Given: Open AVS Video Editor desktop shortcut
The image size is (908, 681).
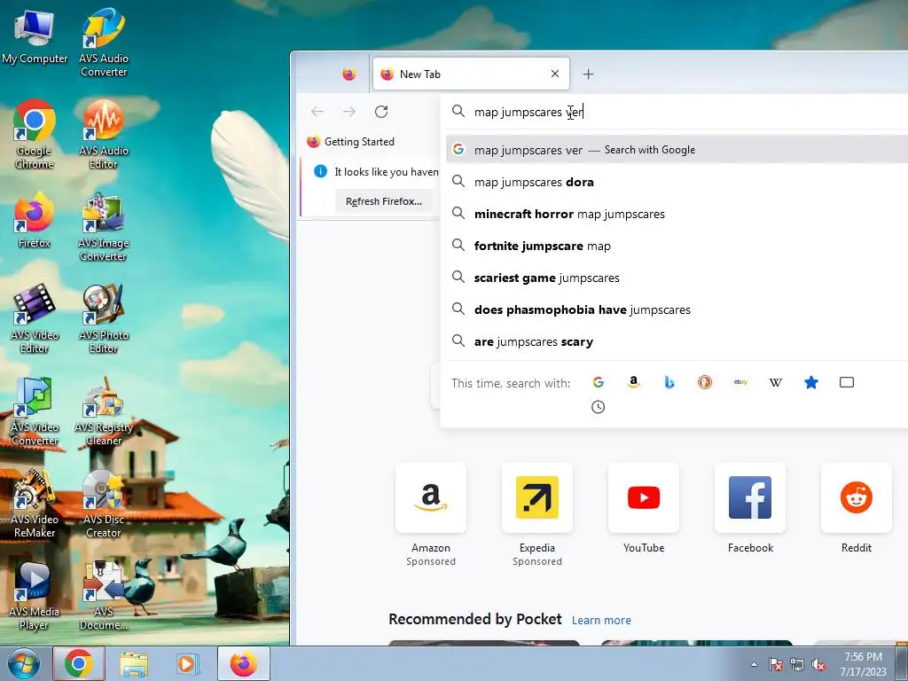Looking at the screenshot, I should 35,318.
